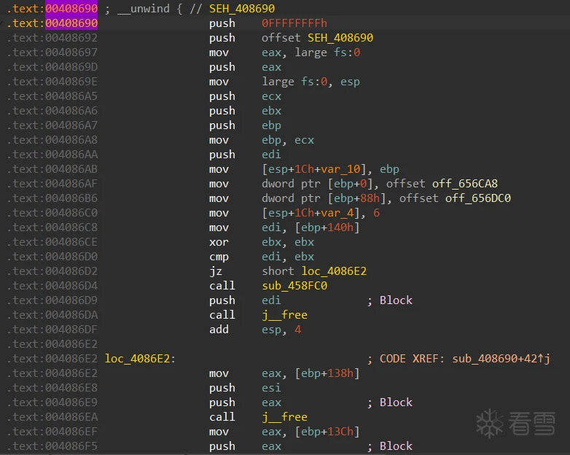Select Block comment at address 004086E9
The width and height of the screenshot is (570, 455).
pos(396,402)
